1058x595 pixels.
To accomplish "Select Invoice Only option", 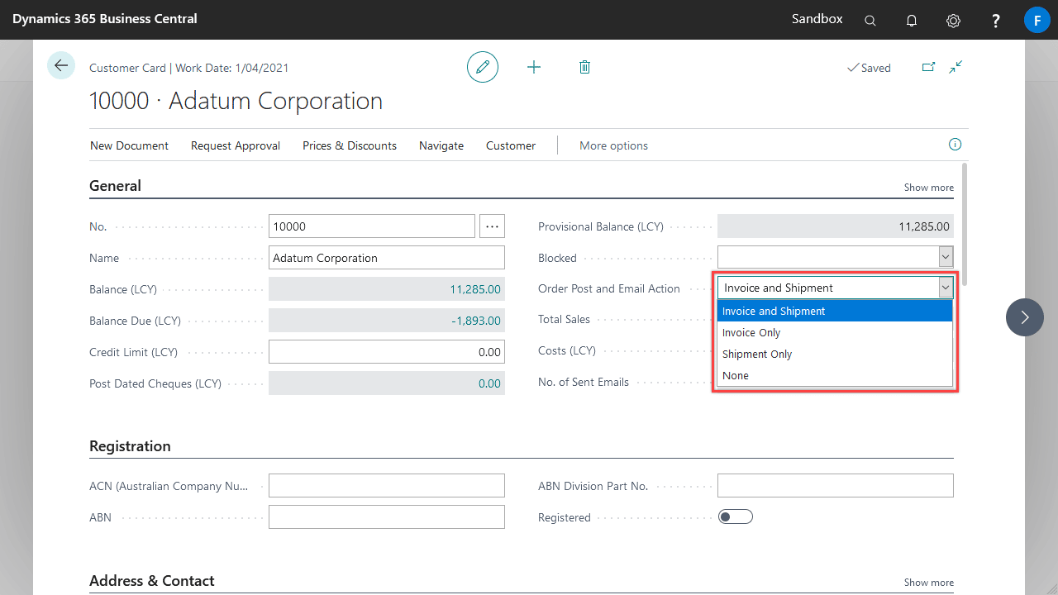I will [835, 332].
